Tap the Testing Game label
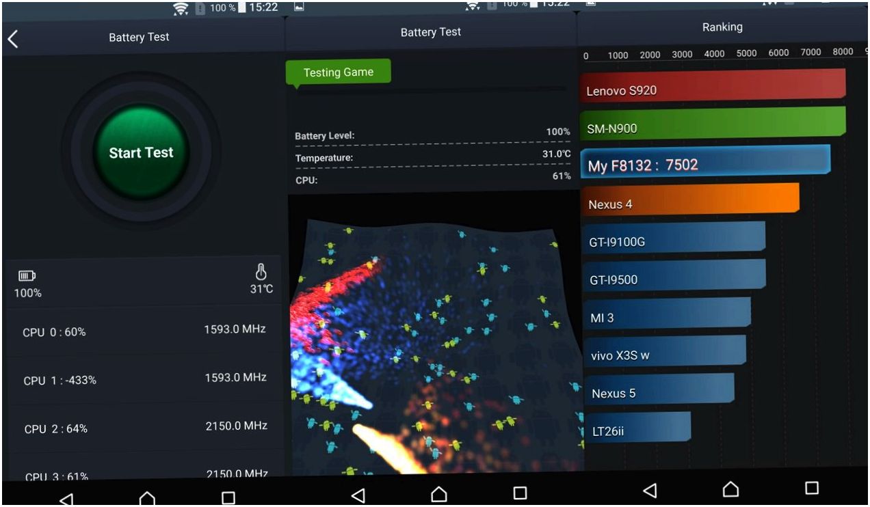 coord(338,72)
